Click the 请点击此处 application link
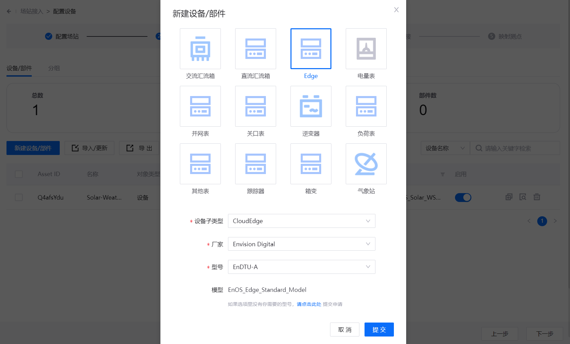The height and width of the screenshot is (344, 570). 309,304
